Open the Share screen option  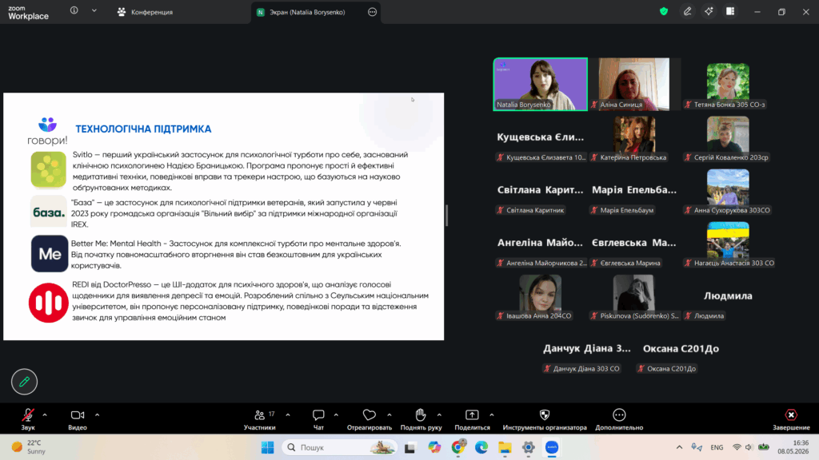[x=472, y=419]
